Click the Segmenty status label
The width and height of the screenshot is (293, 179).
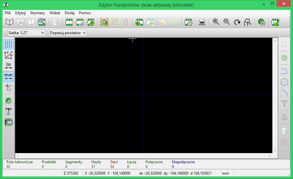[74, 162]
